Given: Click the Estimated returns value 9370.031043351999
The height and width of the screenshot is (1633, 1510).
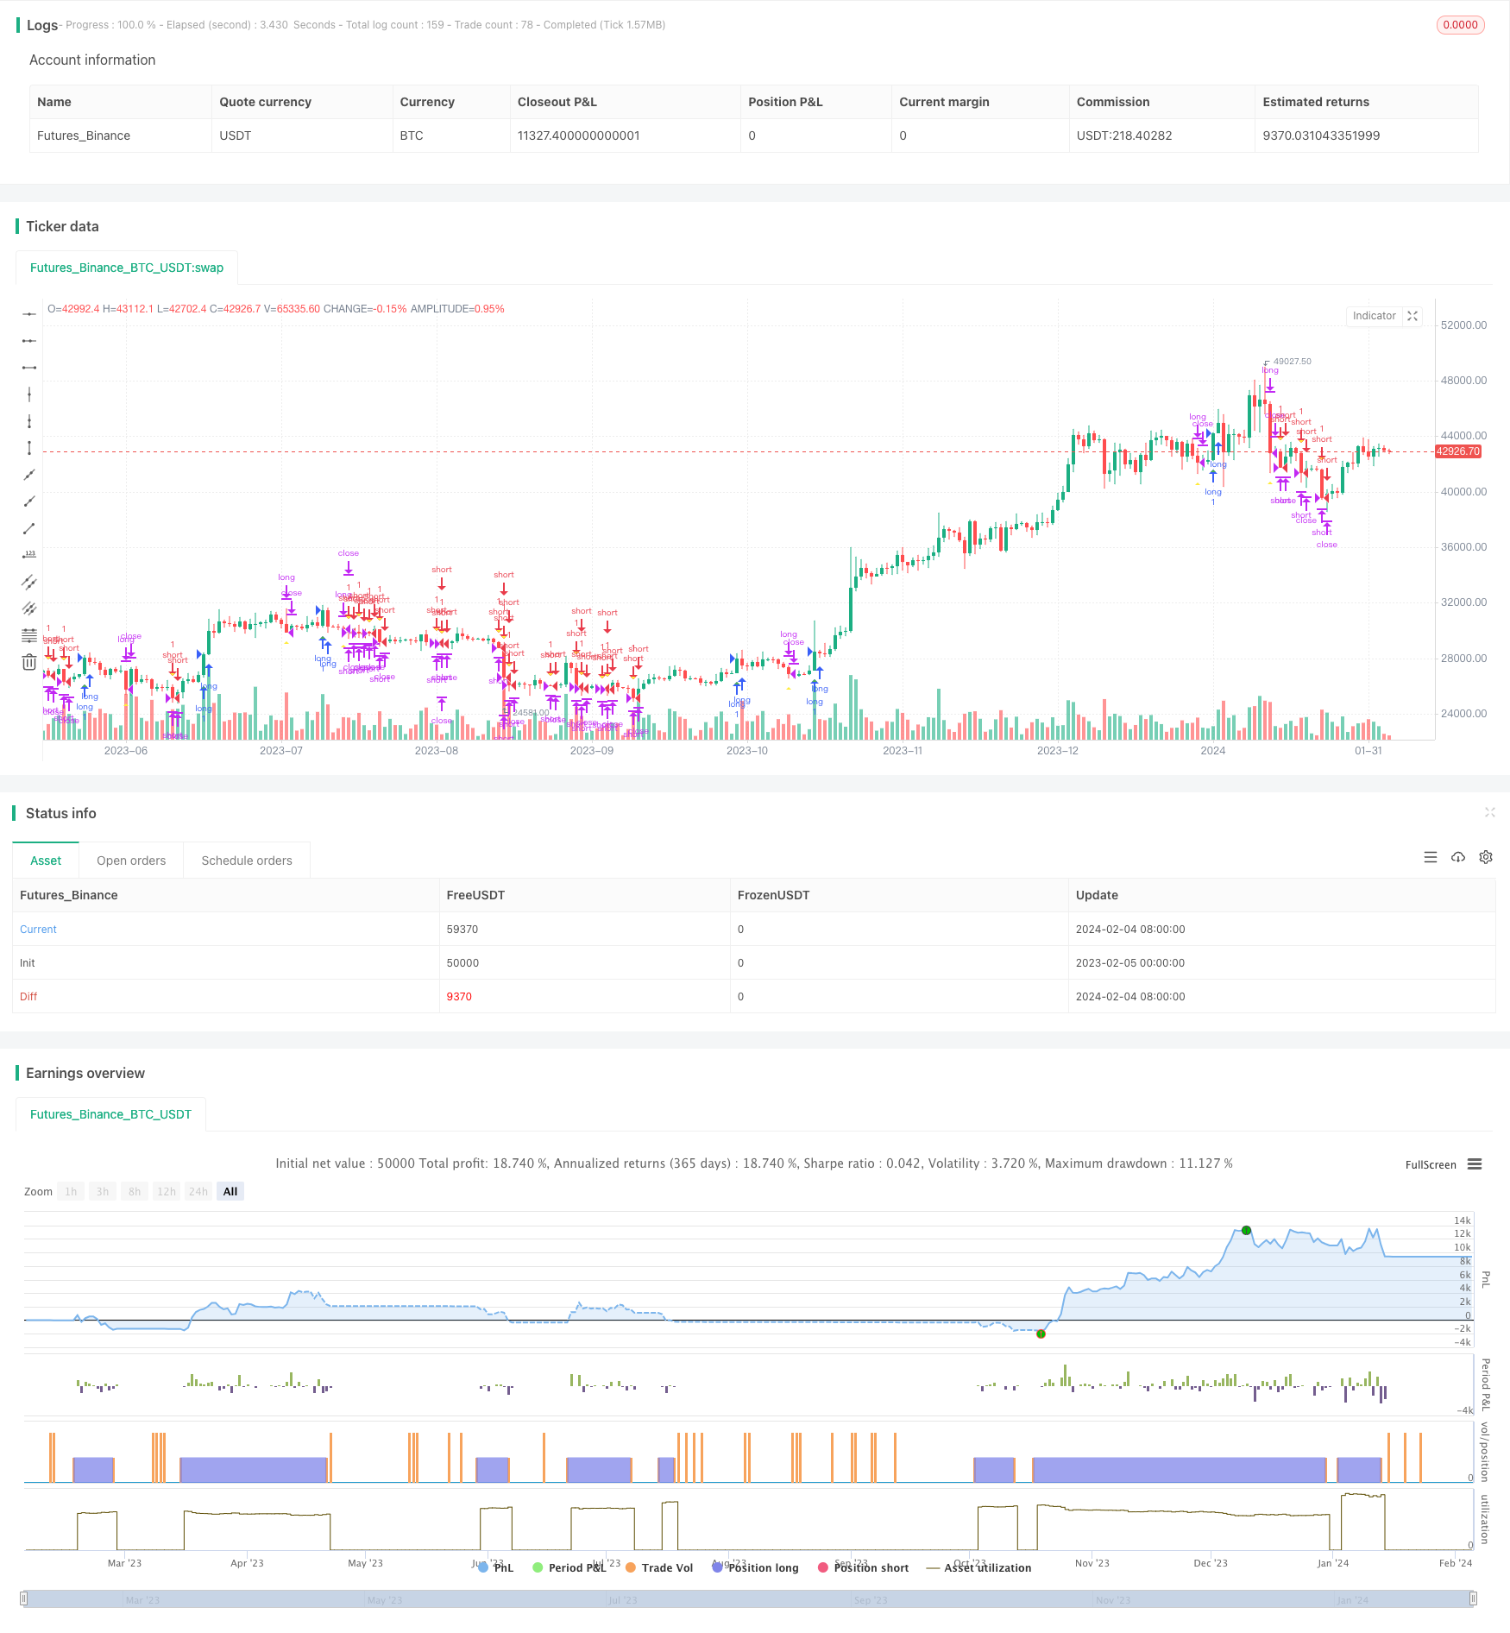Looking at the screenshot, I should (1321, 136).
